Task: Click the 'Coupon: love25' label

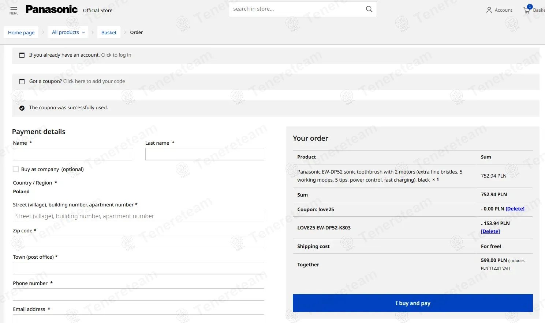Action: tap(316, 209)
